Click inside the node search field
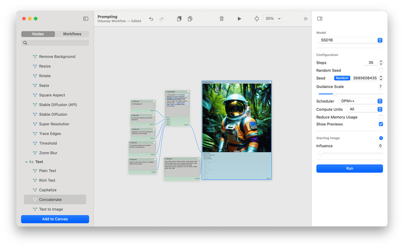Image resolution: width=404 pixels, height=248 pixels. [x=55, y=43]
